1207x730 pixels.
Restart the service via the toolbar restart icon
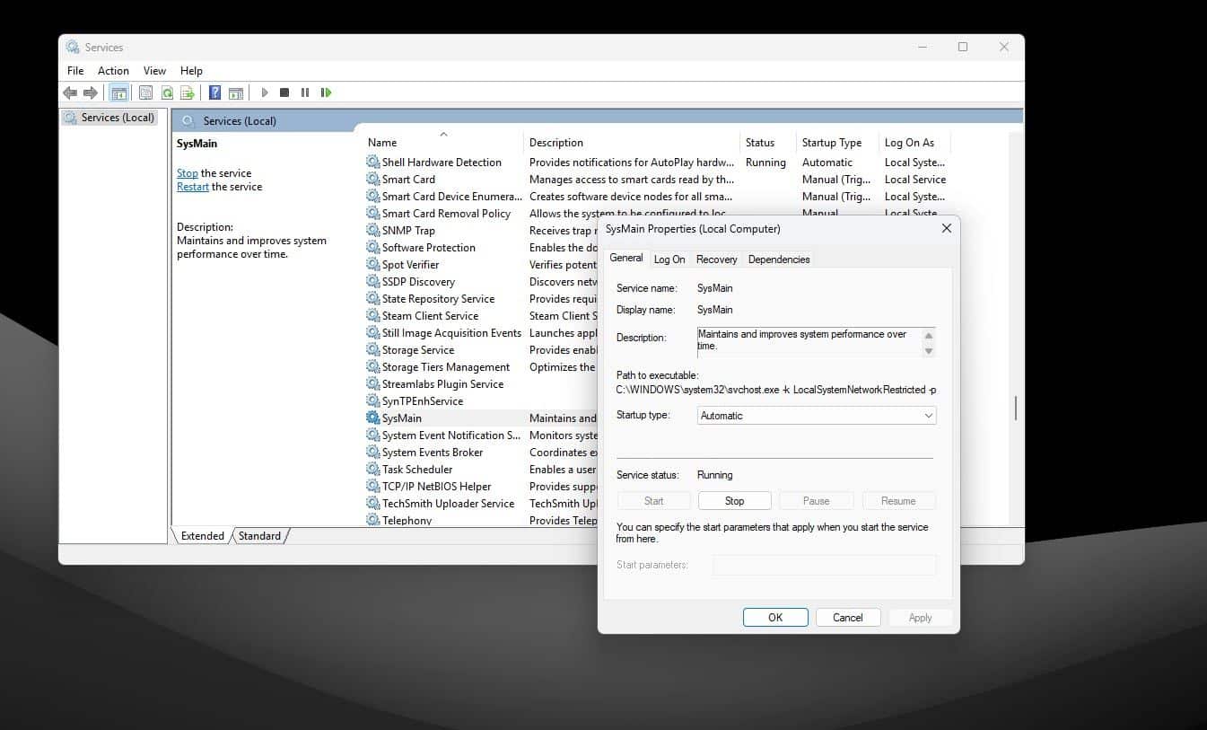pos(327,92)
